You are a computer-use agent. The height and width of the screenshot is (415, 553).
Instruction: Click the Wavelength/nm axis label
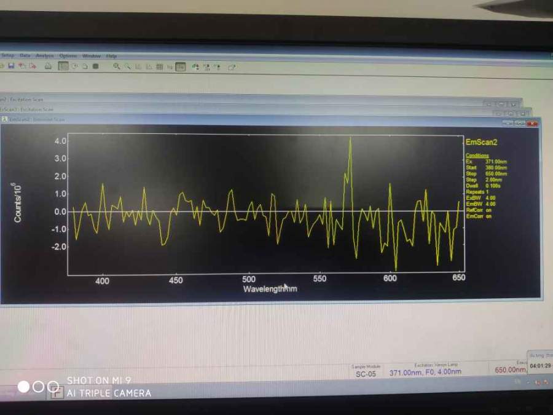click(270, 289)
